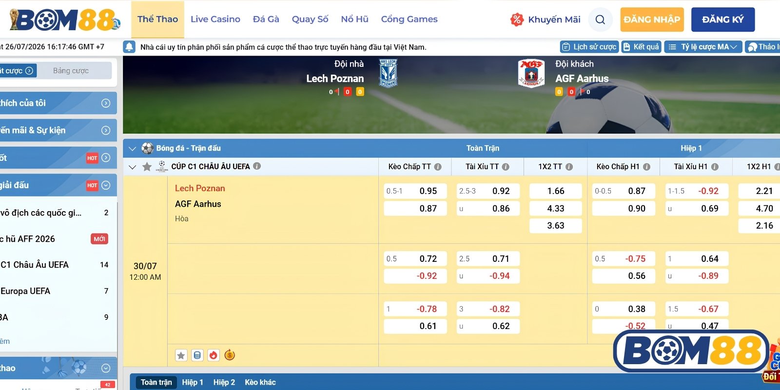The image size is (780, 390).
Task: Open the Thể Thao tab
Action: coord(157,19)
